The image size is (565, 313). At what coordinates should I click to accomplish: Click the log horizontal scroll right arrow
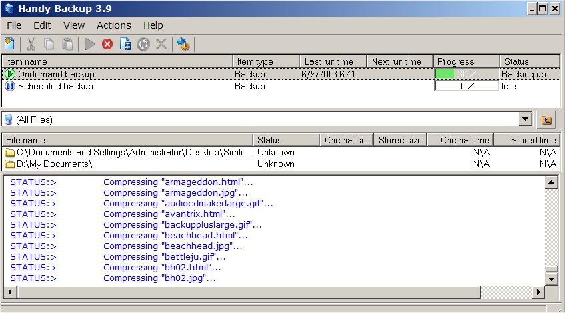tap(538, 292)
